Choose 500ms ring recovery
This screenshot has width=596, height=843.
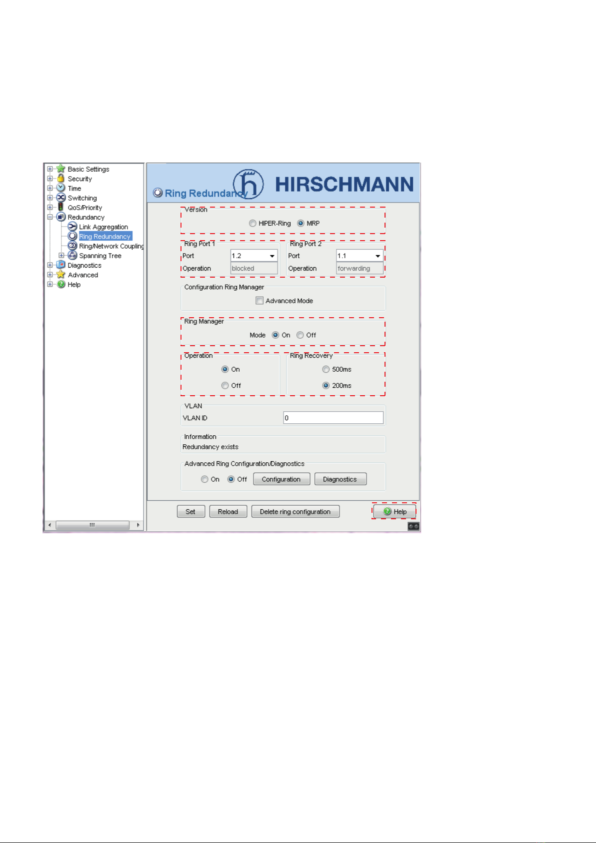click(x=326, y=369)
